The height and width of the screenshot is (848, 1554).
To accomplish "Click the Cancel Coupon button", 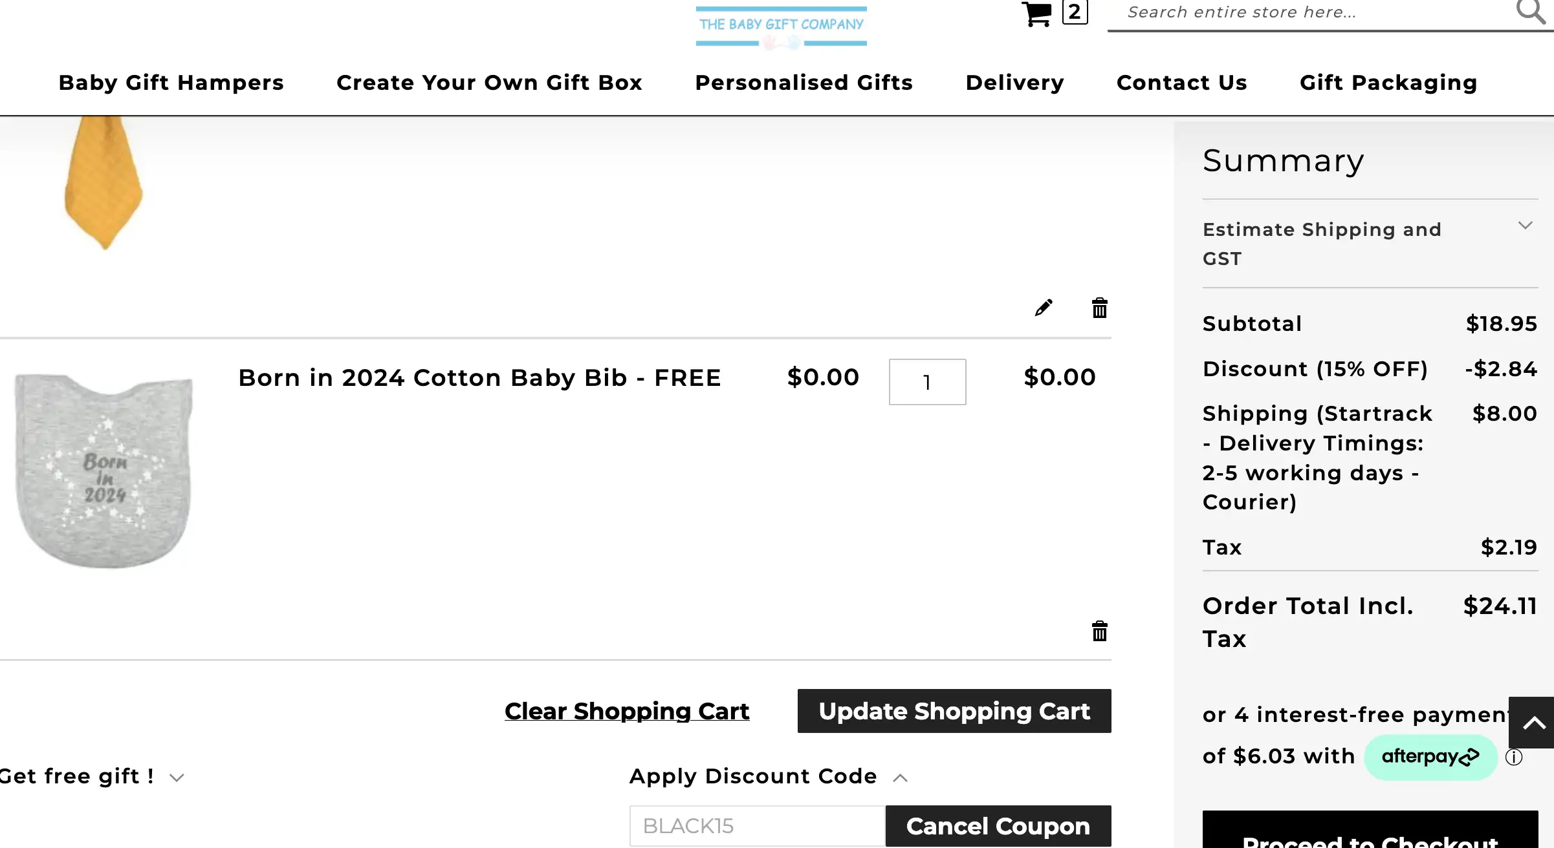I will pyautogui.click(x=998, y=826).
